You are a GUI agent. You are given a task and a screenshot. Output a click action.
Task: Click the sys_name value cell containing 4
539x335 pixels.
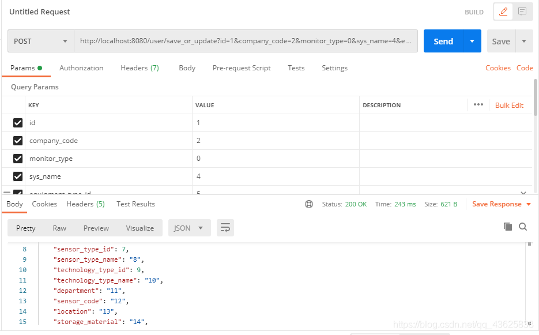tap(276, 176)
